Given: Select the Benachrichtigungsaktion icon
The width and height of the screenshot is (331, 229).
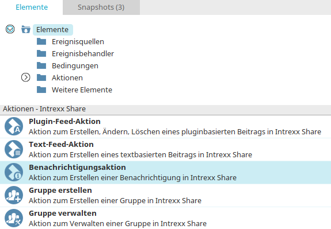Looking at the screenshot, I should (14, 172).
